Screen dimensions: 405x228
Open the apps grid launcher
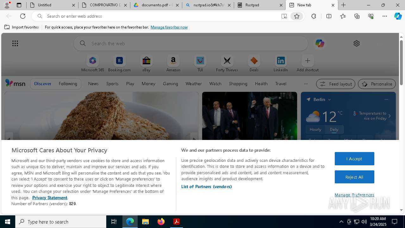pyautogui.click(x=15, y=43)
